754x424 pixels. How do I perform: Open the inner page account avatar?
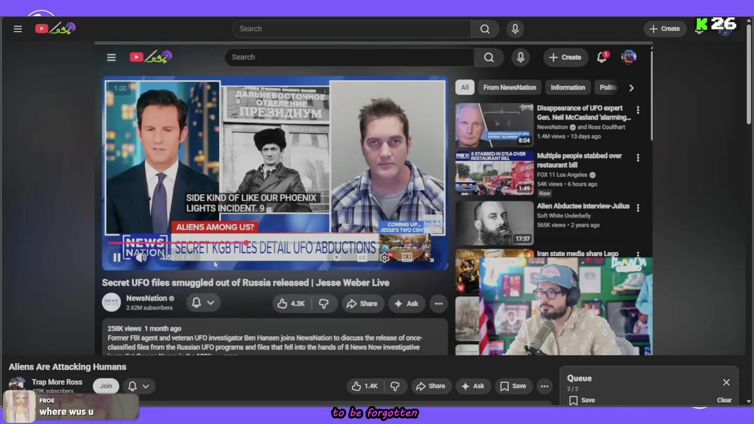(x=629, y=57)
